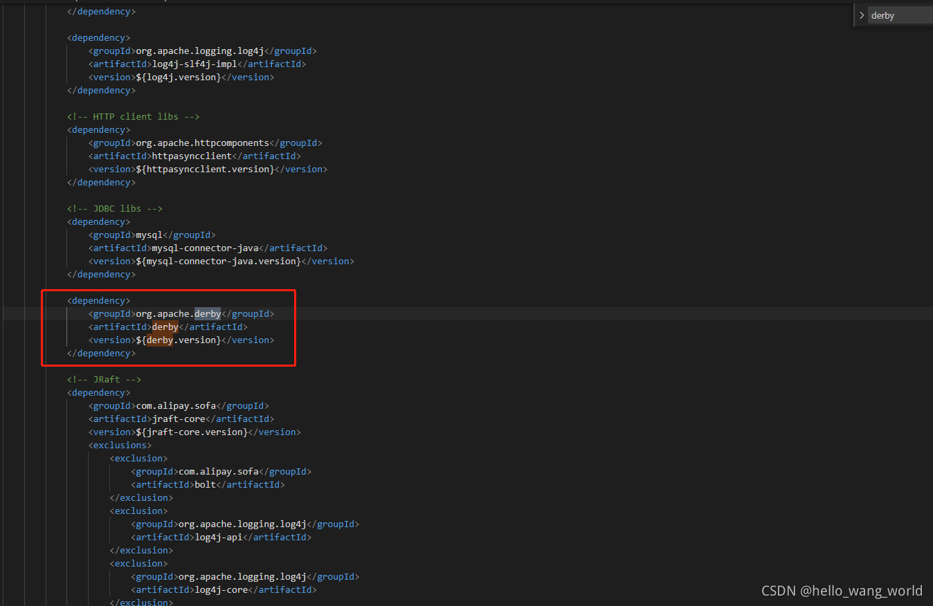Click the "<!-- JRaft -->" comment
Image resolution: width=933 pixels, height=606 pixels.
pyautogui.click(x=104, y=380)
